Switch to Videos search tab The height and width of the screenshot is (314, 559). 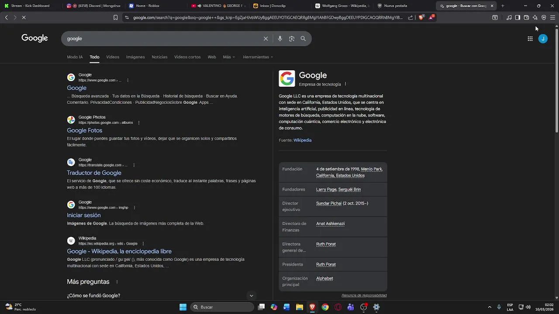(x=113, y=57)
